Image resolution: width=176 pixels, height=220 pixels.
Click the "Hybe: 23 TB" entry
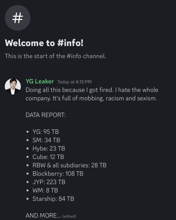[49, 148]
